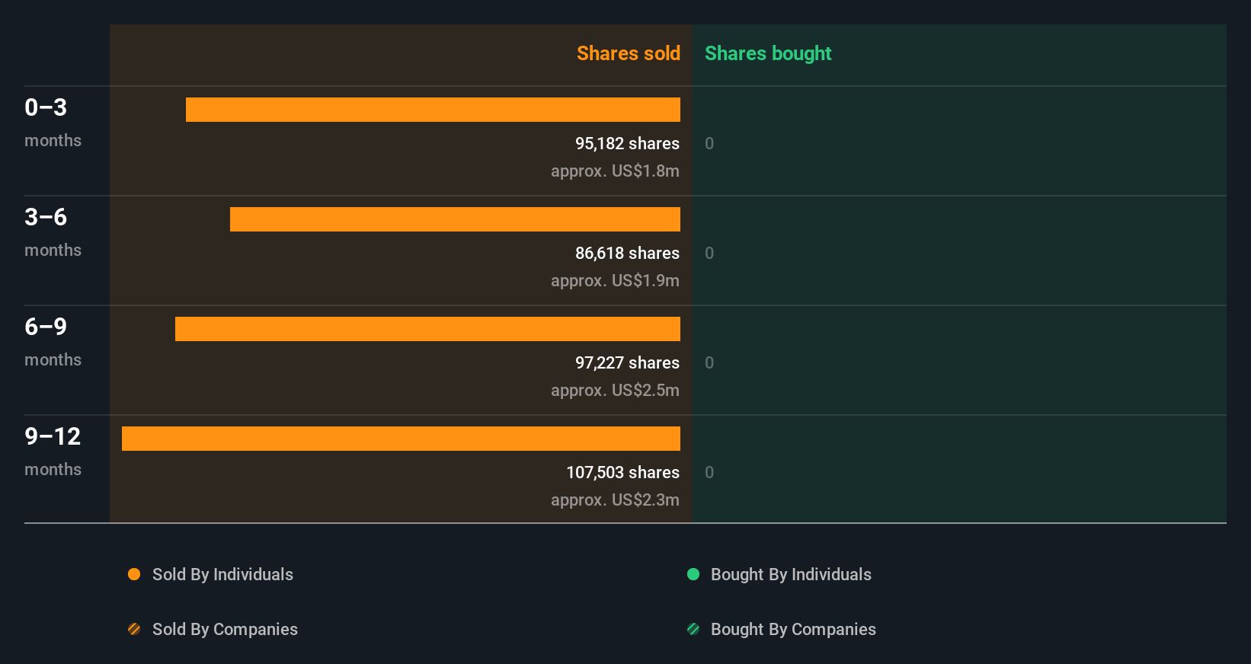Select the Bought By Individuals legend label
The width and height of the screenshot is (1251, 664).
791,575
